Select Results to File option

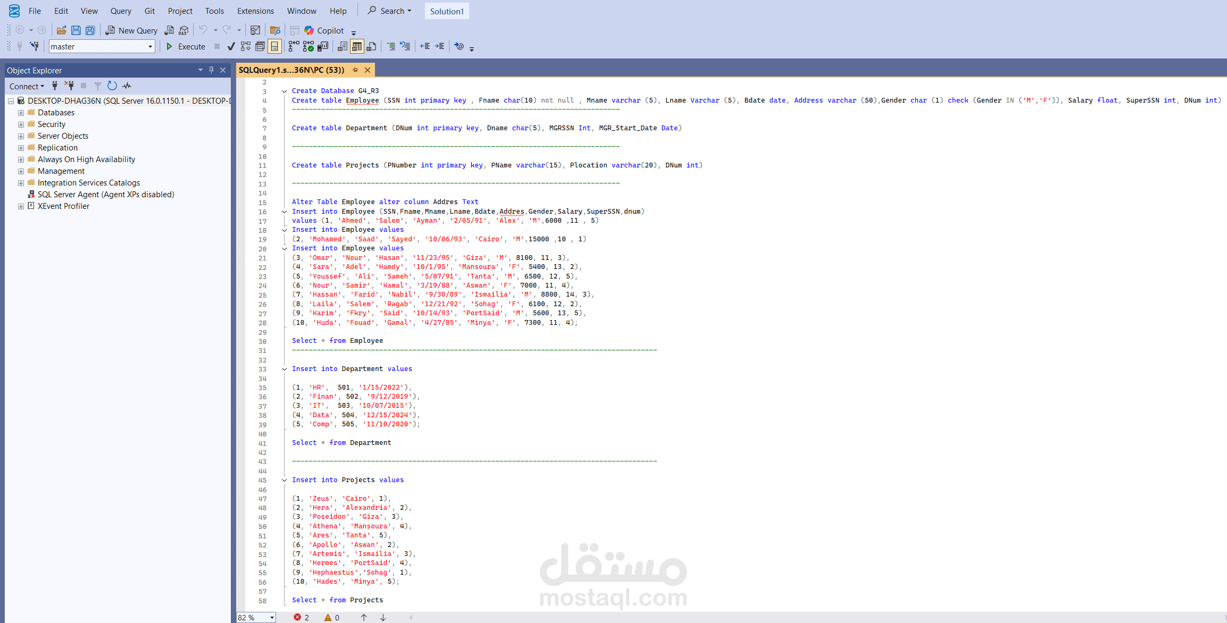click(371, 46)
